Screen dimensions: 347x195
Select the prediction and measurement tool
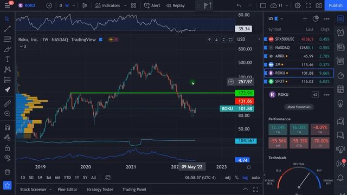point(7,80)
